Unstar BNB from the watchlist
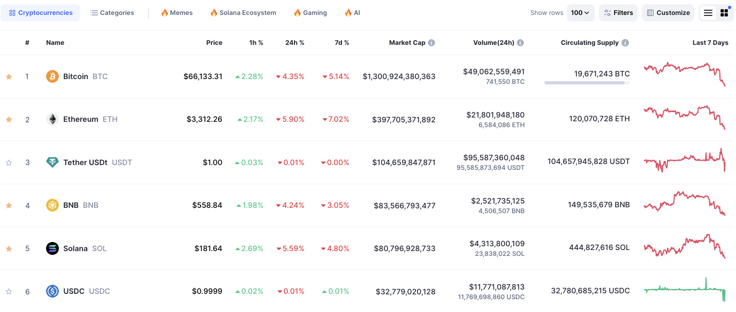This screenshot has height=312, width=736. pyautogui.click(x=9, y=205)
